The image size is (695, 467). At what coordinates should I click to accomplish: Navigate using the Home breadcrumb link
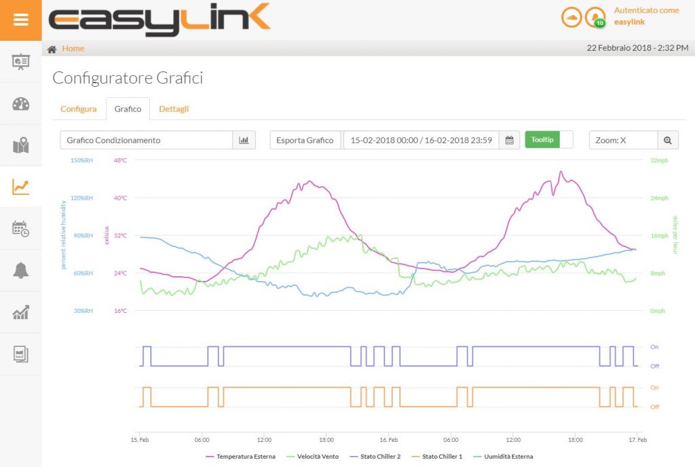[73, 48]
